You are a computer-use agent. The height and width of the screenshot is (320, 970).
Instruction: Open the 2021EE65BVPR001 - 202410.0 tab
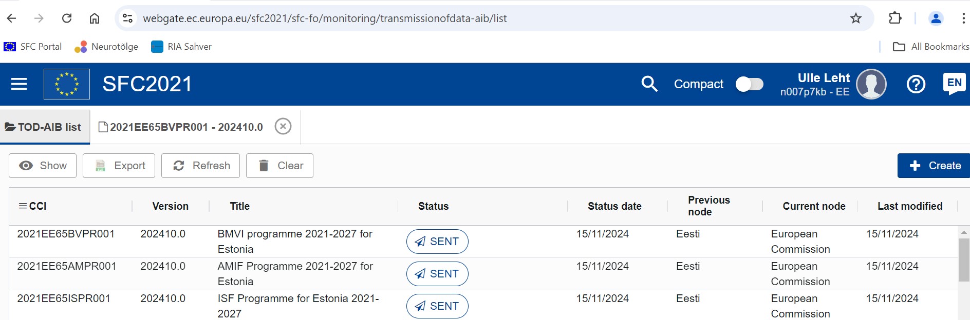point(180,127)
